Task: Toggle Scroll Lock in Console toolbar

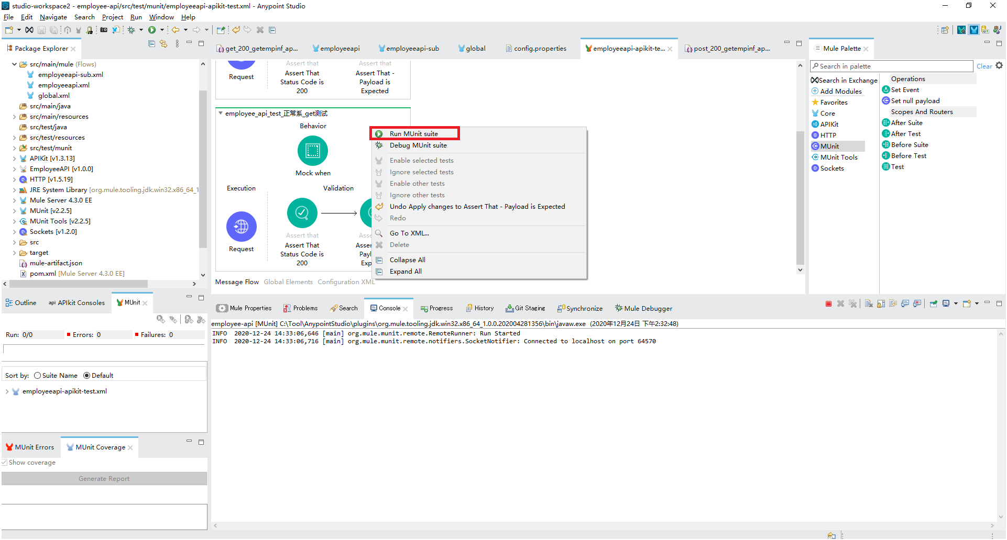Action: point(881,303)
